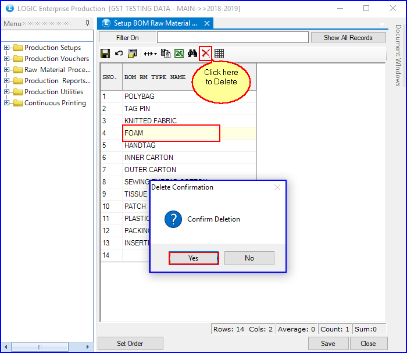This screenshot has width=407, height=353.
Task: Click into the Filter On text field
Action: coord(233,37)
